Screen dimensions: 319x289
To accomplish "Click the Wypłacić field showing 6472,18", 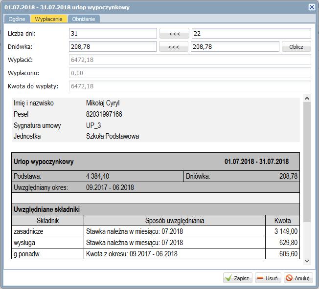I will [x=190, y=60].
